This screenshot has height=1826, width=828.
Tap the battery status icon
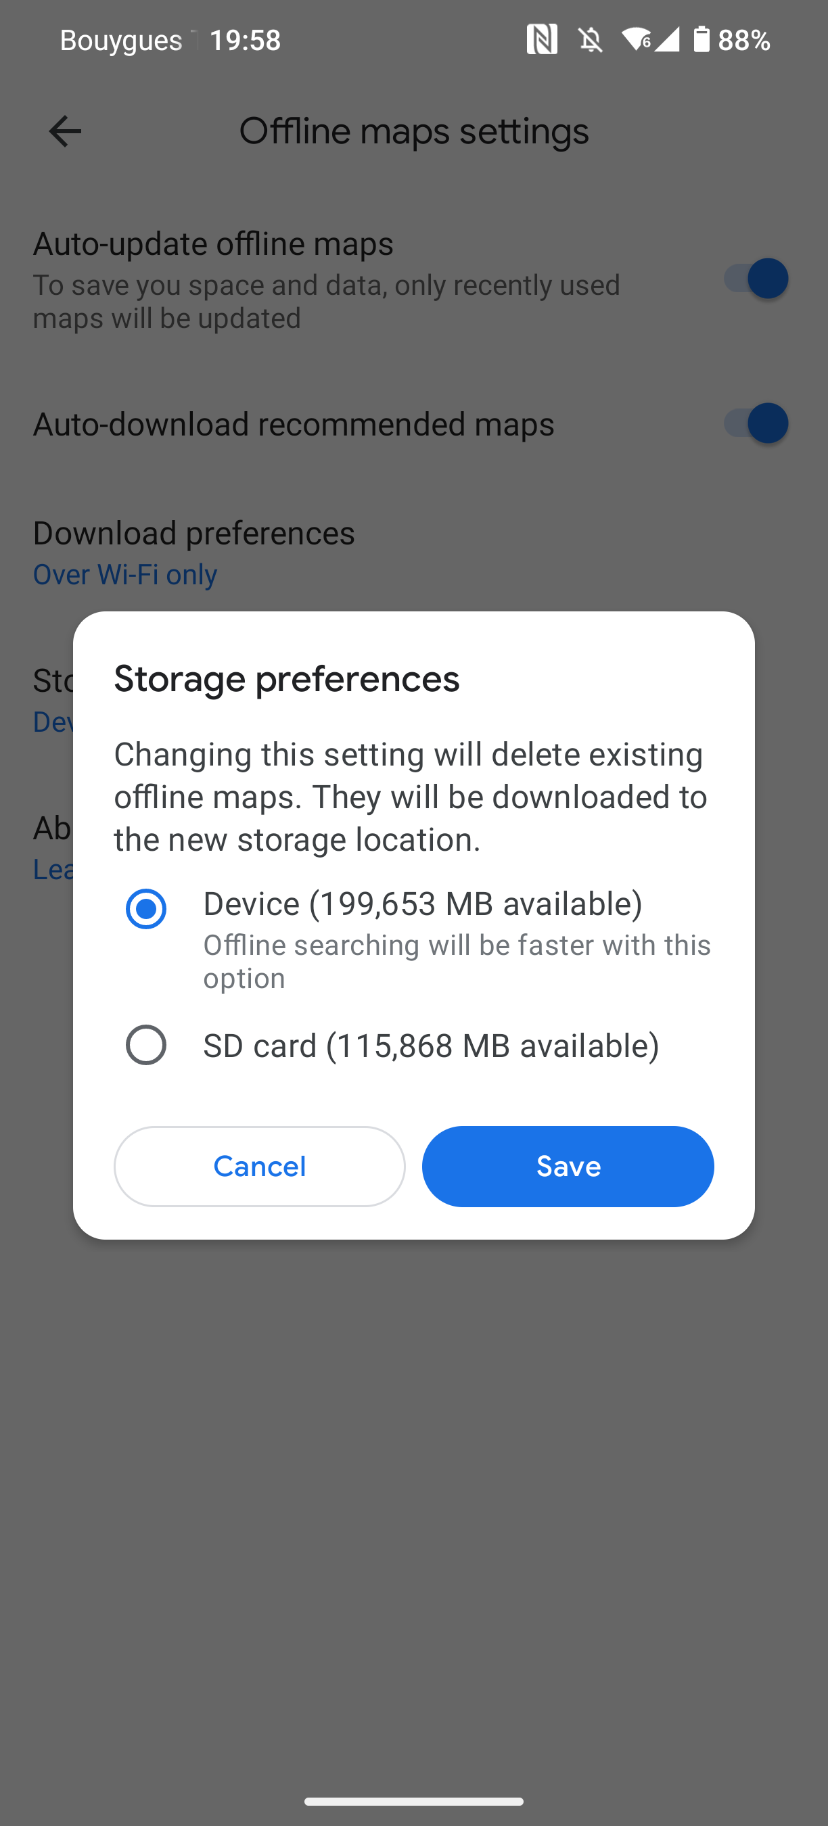point(701,40)
